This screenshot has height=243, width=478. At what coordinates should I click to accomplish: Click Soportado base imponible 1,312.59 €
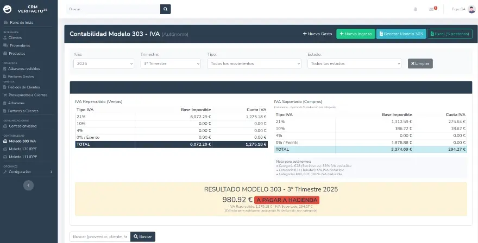pos(401,121)
